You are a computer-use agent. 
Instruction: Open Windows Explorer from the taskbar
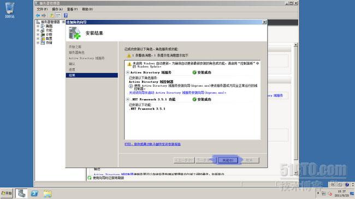(48, 194)
